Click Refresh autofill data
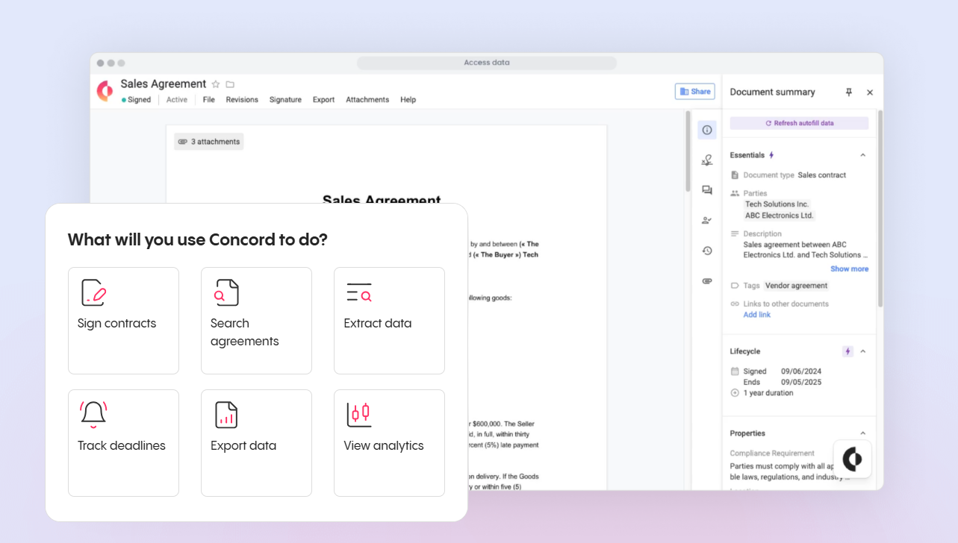 point(799,122)
